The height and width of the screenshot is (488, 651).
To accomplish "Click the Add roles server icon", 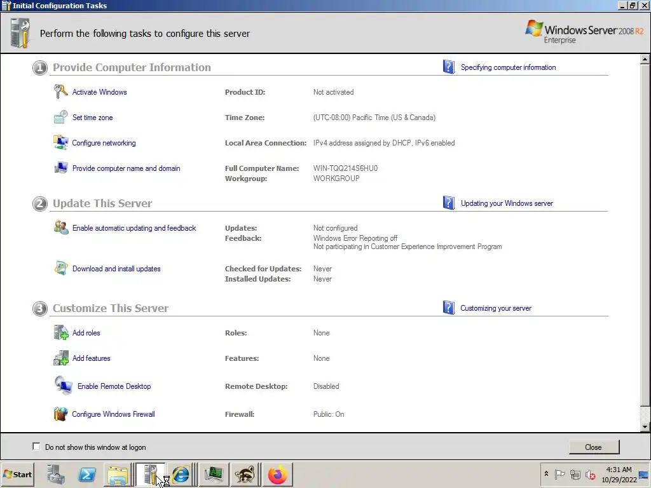I will coord(61,332).
